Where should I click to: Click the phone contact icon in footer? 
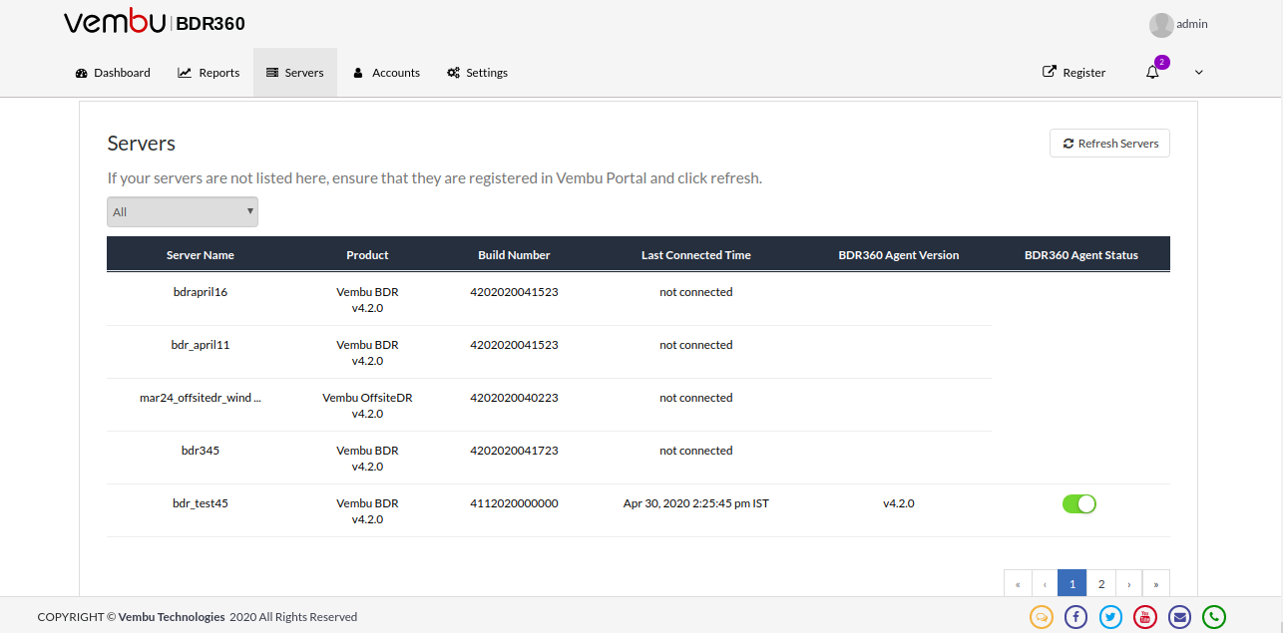1214,617
